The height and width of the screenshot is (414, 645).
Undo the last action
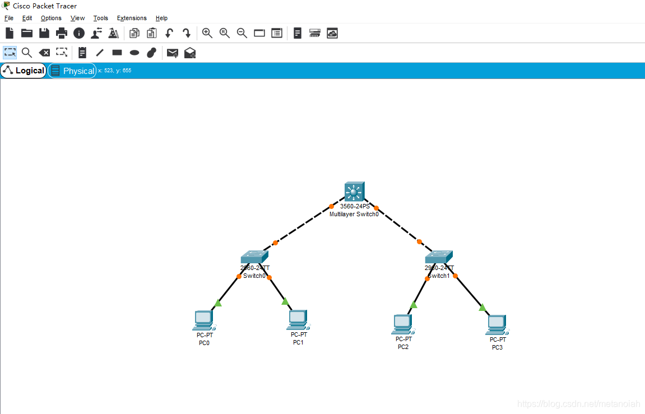pos(169,33)
